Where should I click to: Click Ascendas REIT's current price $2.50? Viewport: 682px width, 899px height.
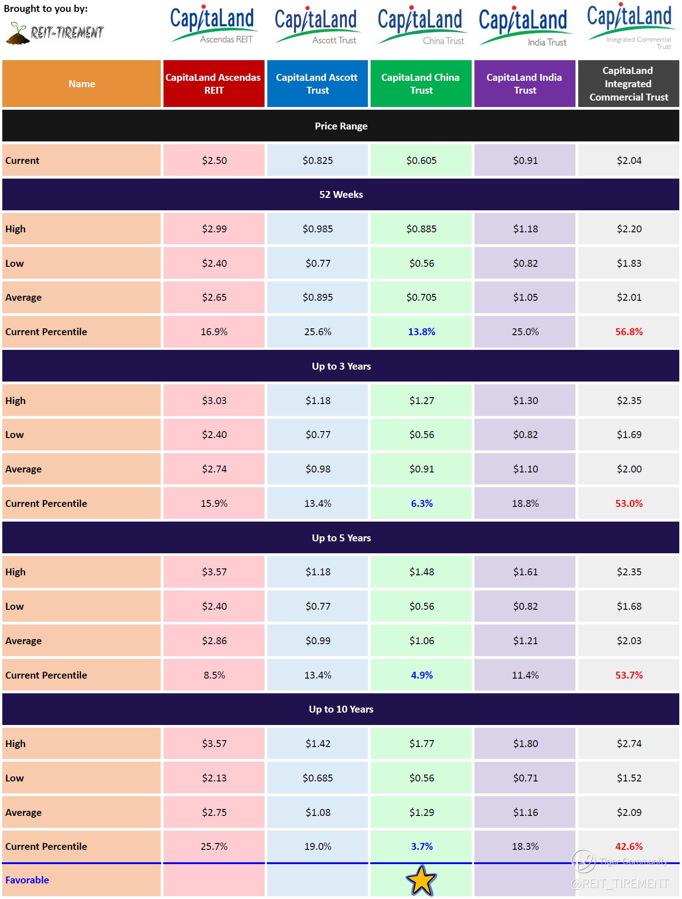(x=214, y=161)
